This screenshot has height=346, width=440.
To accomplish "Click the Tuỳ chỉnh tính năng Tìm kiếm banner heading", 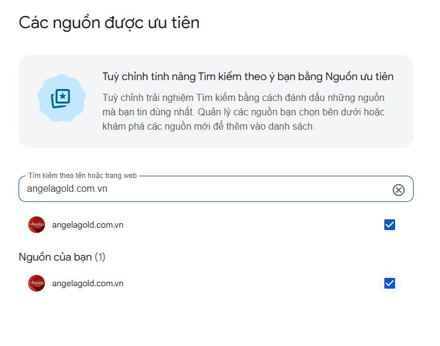I will coord(248,76).
